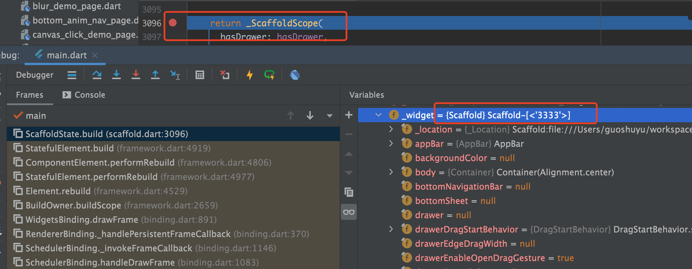Click the Run to Cursor icon
The width and height of the screenshot is (692, 269).
click(x=175, y=75)
